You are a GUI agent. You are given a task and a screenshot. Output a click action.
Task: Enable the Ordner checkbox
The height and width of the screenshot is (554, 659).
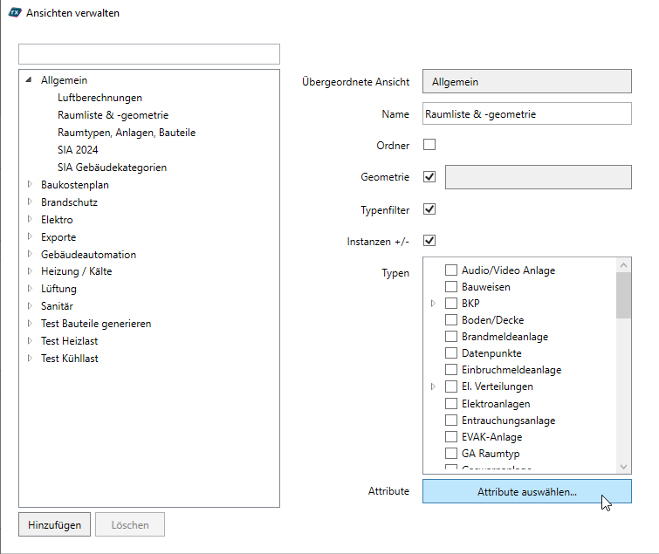[429, 145]
